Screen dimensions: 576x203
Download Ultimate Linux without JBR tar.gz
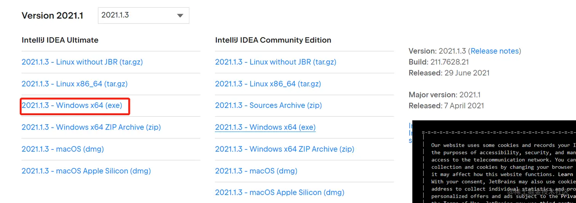(82, 62)
